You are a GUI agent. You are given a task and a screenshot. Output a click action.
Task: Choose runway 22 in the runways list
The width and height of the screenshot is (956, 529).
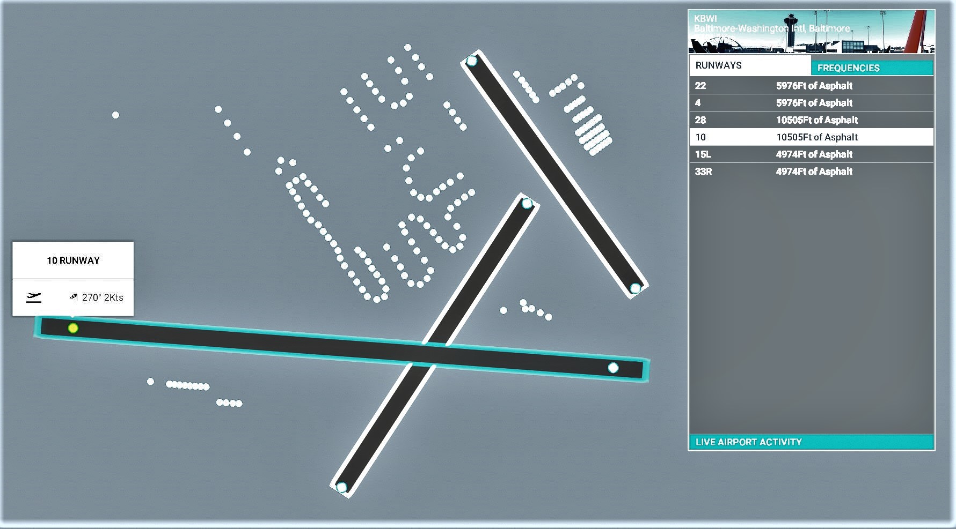tap(811, 86)
